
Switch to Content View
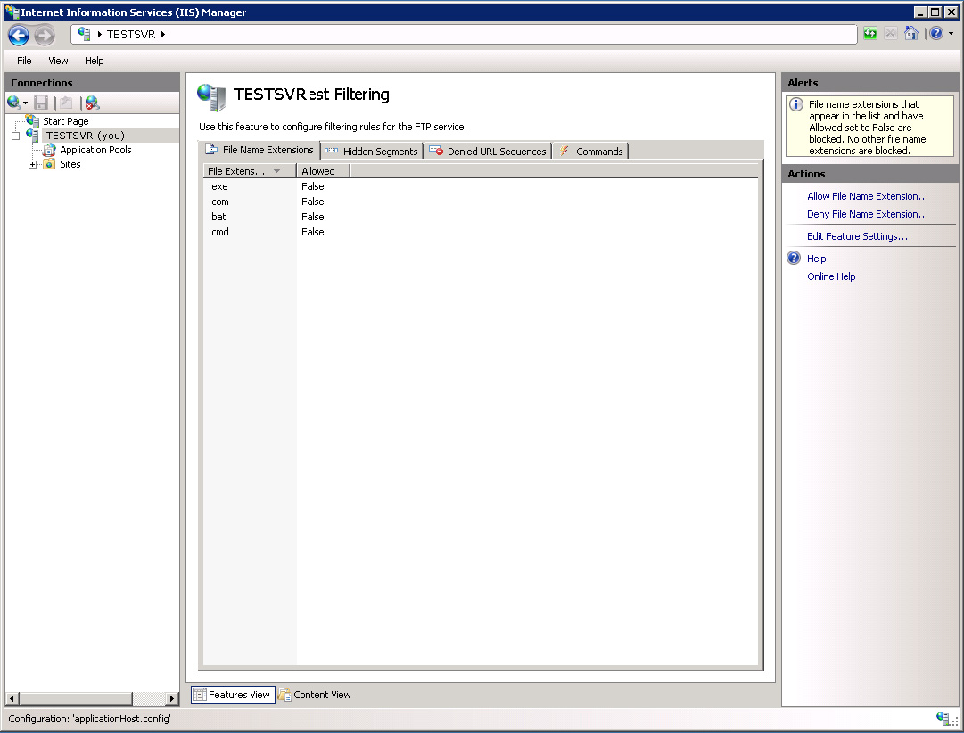point(314,695)
